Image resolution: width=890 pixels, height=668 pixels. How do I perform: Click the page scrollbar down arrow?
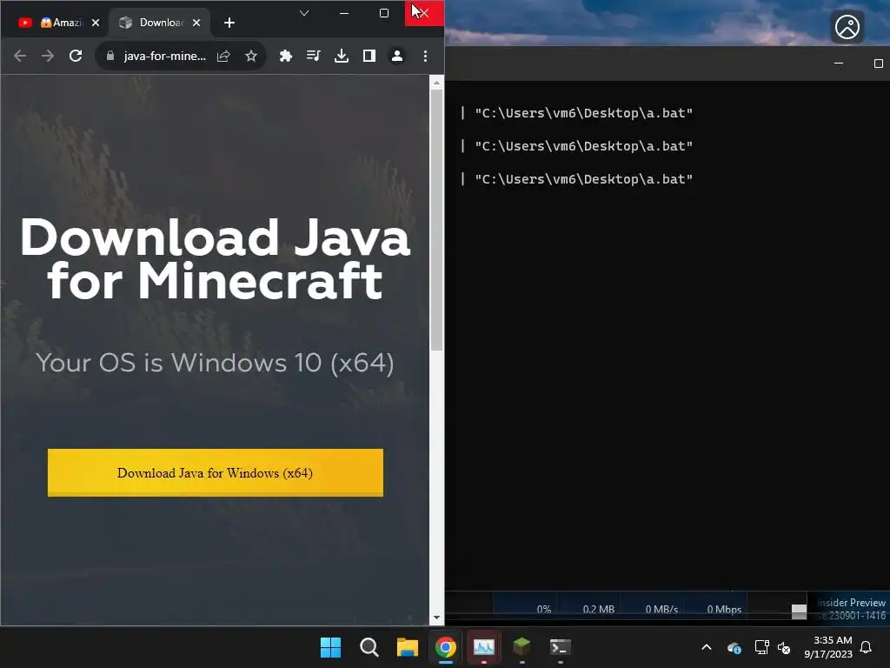click(x=436, y=618)
